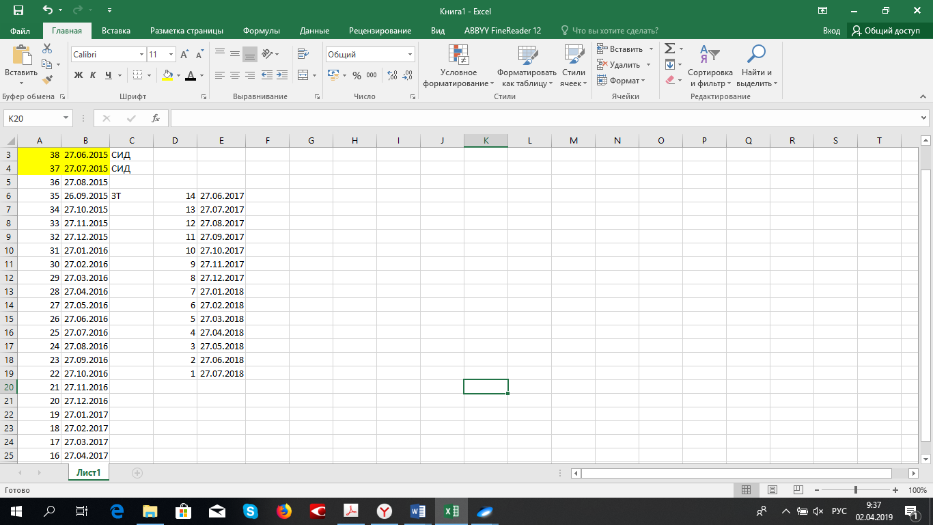Open Форматировать как таблицу gallery
The image size is (933, 525).
(x=527, y=66)
